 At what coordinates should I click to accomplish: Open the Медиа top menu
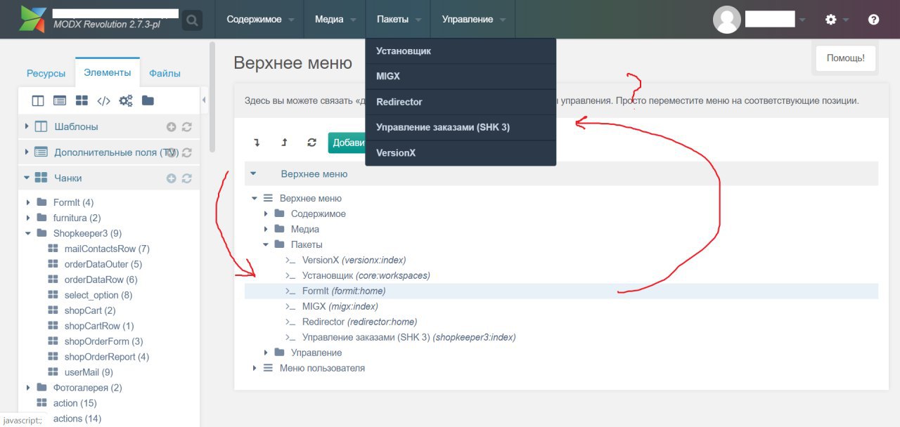point(335,20)
